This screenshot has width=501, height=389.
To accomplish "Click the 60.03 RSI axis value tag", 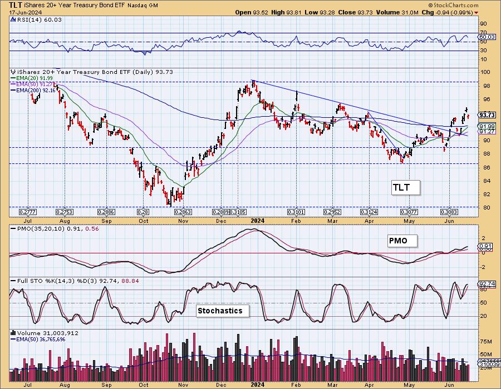I will tap(487, 37).
